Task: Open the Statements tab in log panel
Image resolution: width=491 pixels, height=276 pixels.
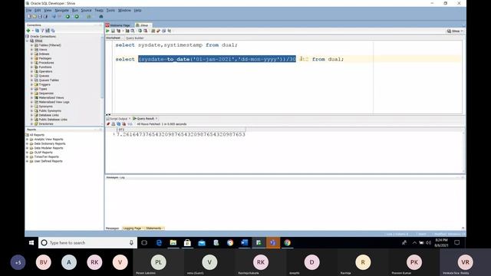Action: (153, 228)
